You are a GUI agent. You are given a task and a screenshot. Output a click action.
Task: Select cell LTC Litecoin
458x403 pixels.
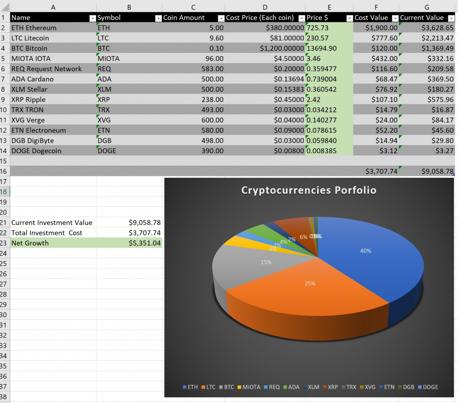[53, 38]
